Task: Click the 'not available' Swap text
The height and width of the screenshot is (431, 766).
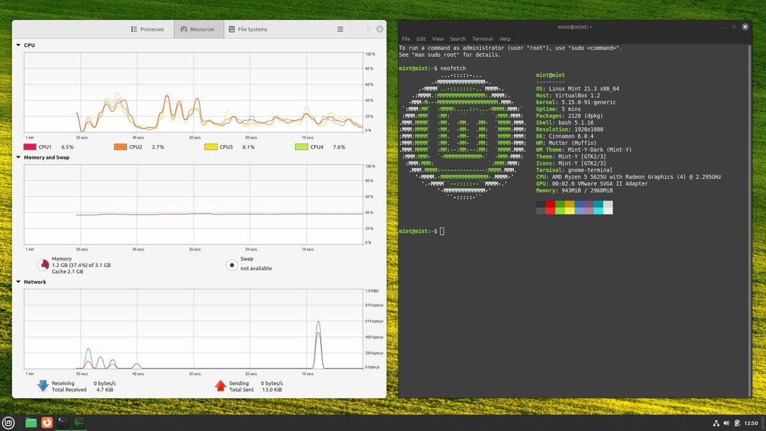Action: (256, 268)
